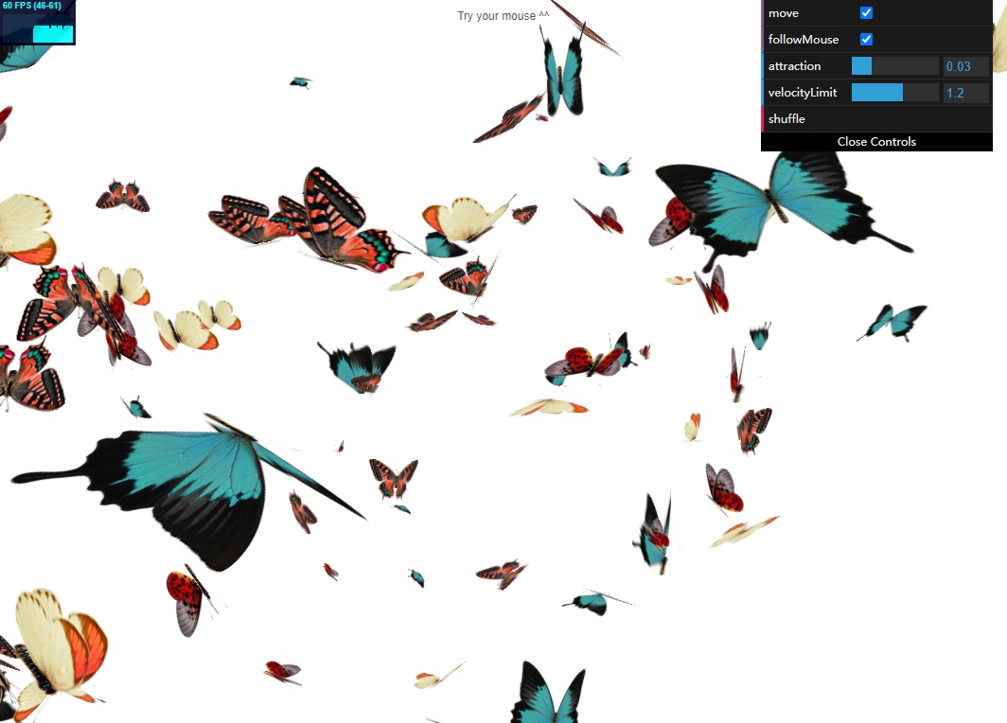1007x723 pixels.
Task: Toggle the move checkbox
Action: [866, 13]
